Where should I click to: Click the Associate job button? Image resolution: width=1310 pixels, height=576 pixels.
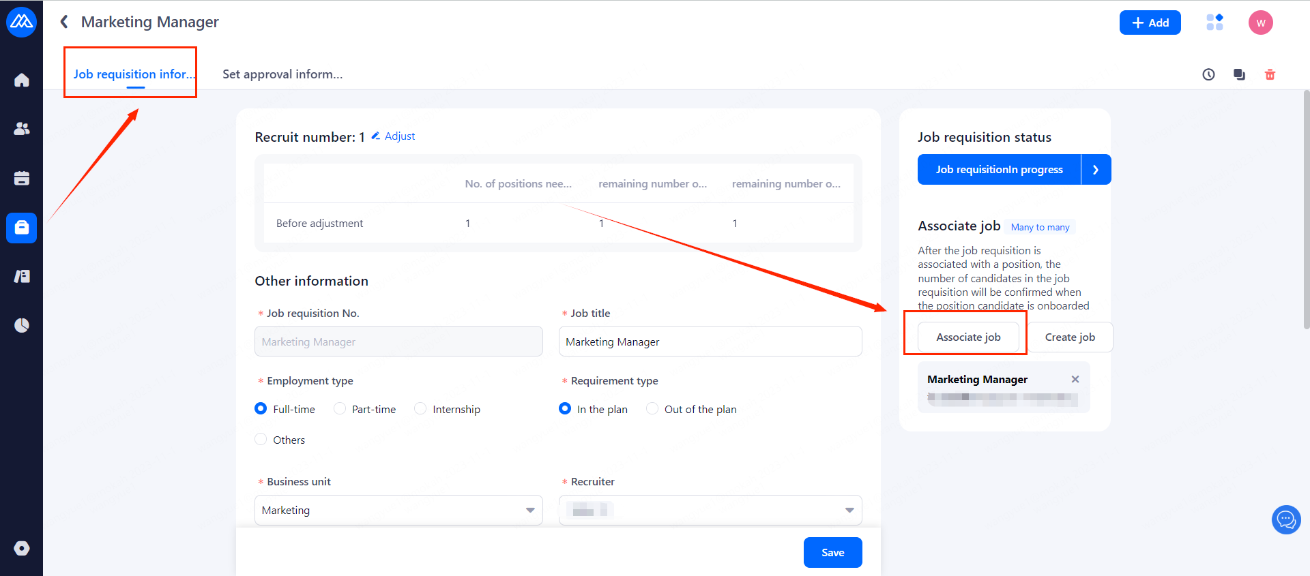[x=968, y=337]
